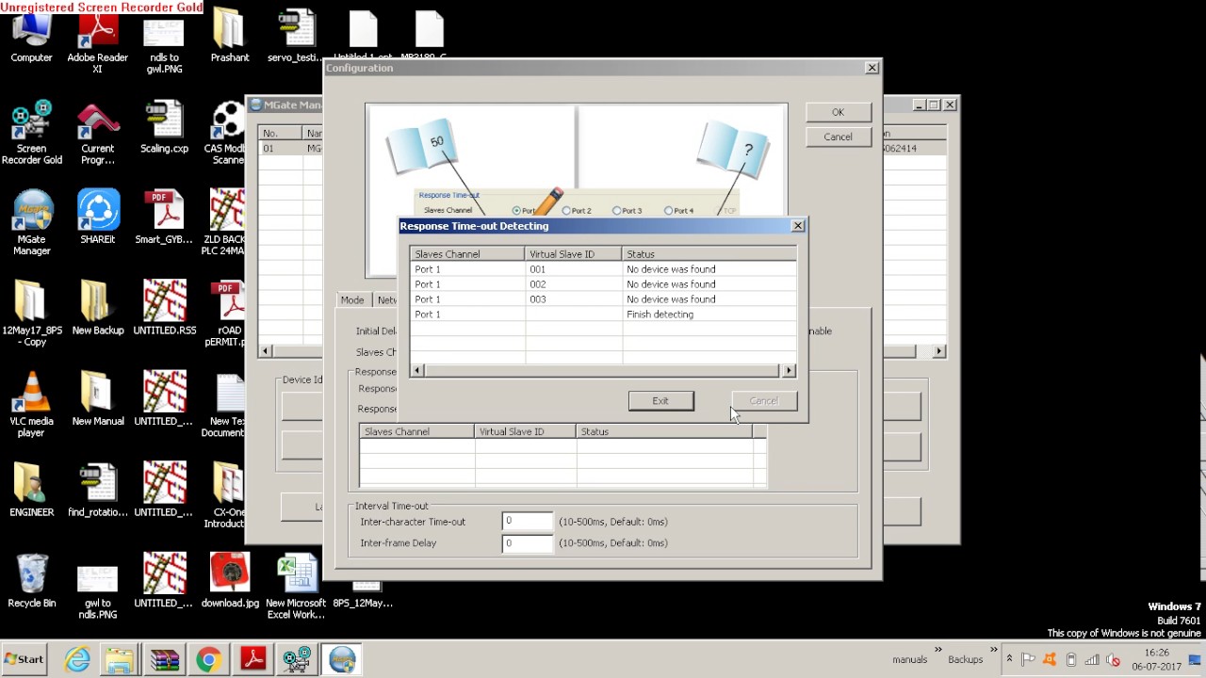Viewport: 1206px width, 678px height.
Task: Open the CX-One Introduction folder on the desktop
Action: coord(226,495)
